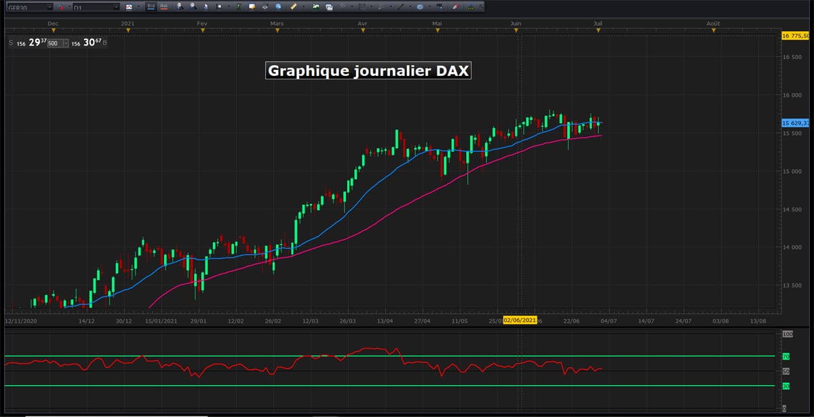The width and height of the screenshot is (814, 417).
Task: Toggle the Bid price line button
Action: (x=151, y=6)
